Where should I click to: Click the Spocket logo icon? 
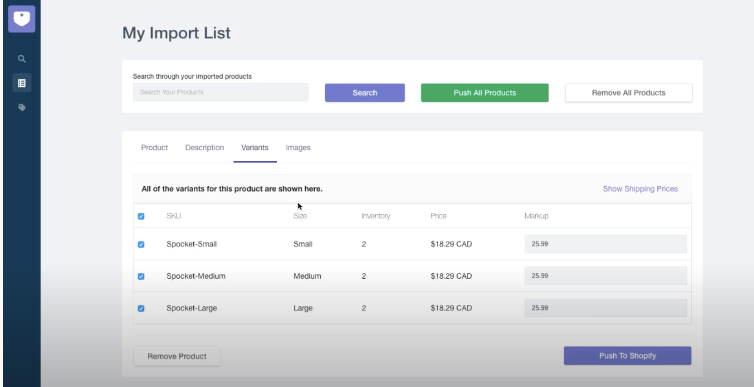22,19
